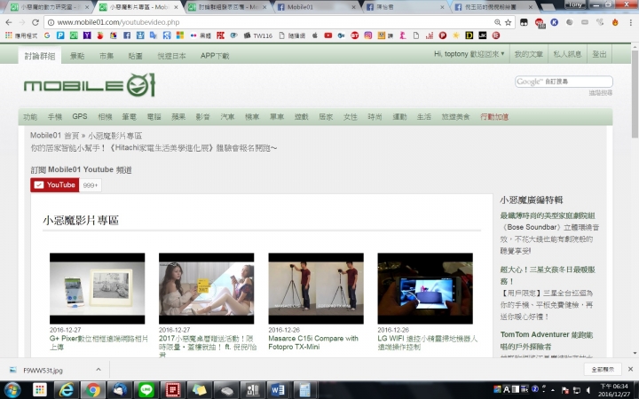Select the 討論群組 site tab
639x399 pixels.
pos(40,56)
